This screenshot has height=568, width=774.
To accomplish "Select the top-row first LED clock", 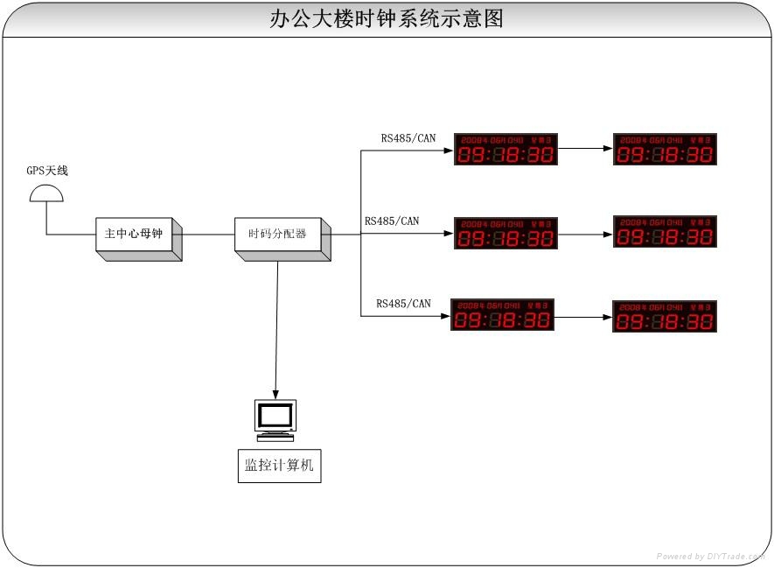I will pyautogui.click(x=506, y=149).
